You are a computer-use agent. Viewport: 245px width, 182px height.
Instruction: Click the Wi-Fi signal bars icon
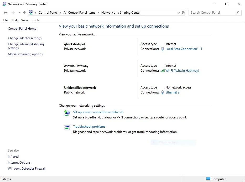163,71
